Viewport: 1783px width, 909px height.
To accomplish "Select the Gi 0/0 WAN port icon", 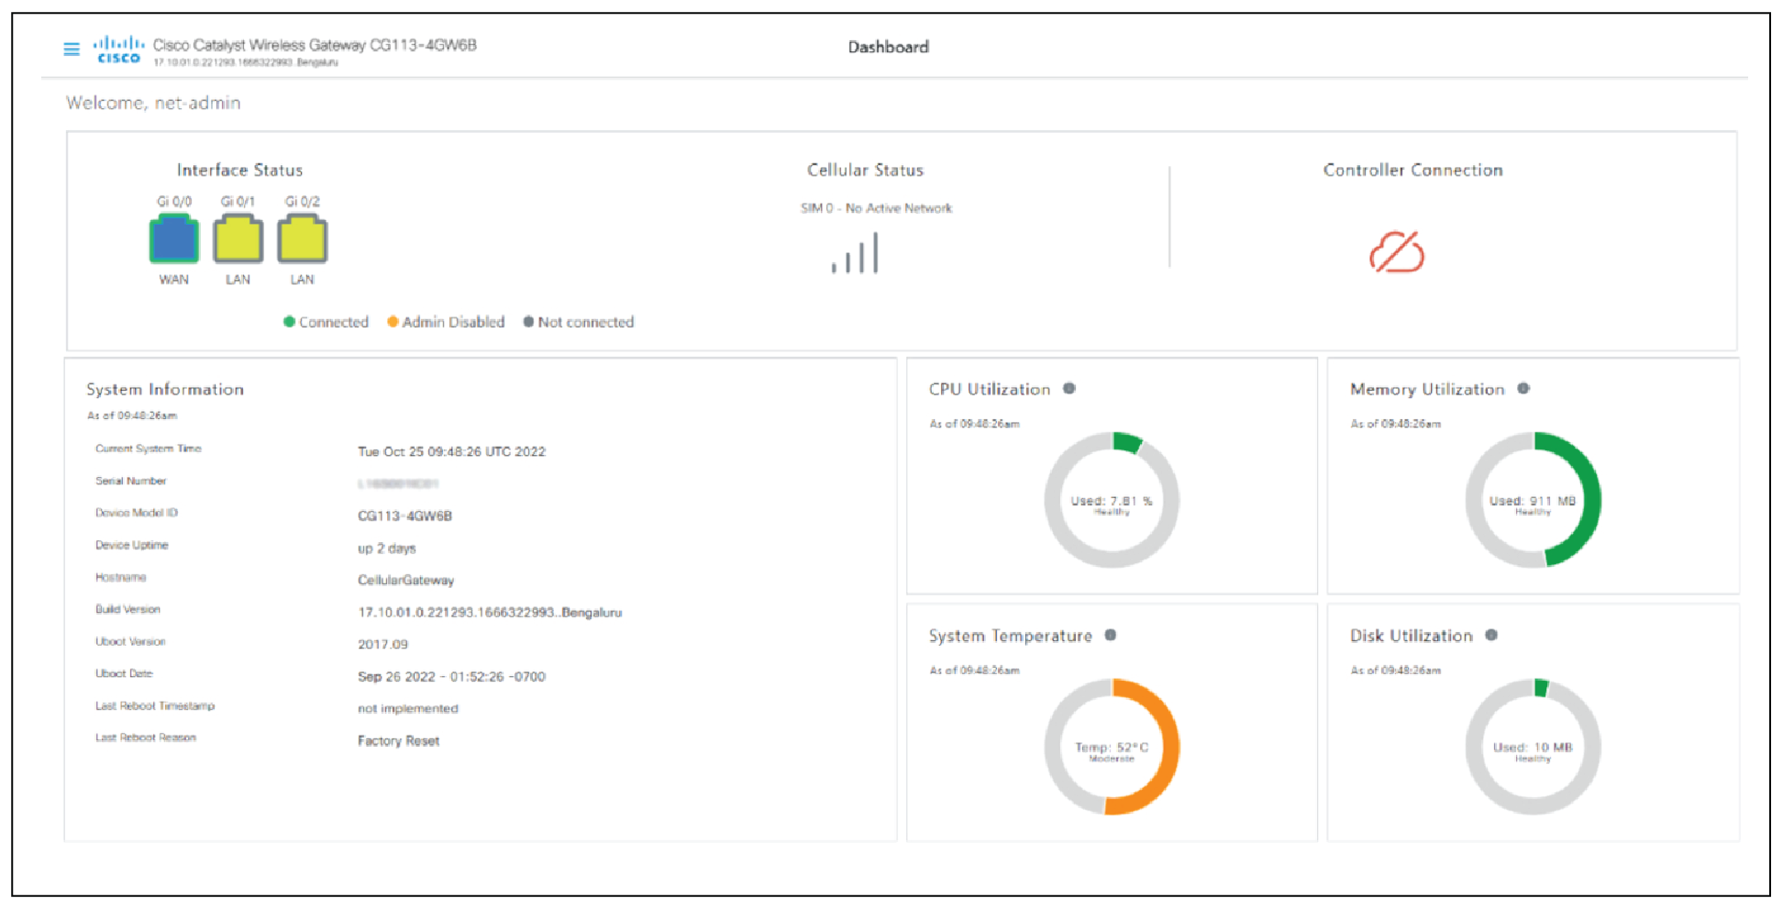I will tap(174, 238).
